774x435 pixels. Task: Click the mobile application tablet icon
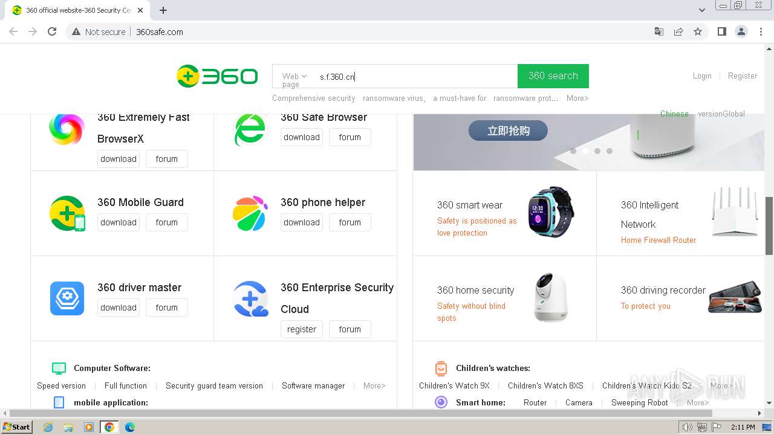[x=59, y=402]
